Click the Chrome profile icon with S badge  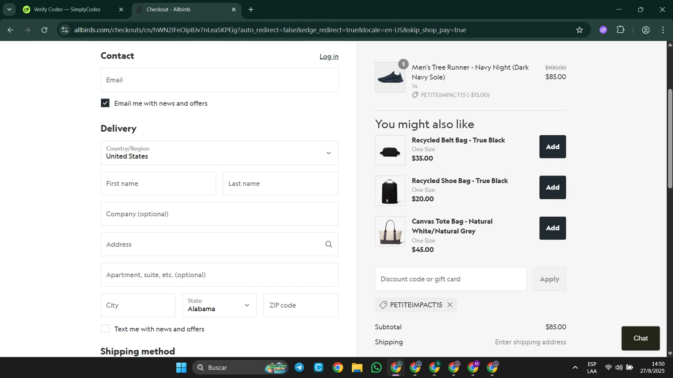click(435, 368)
